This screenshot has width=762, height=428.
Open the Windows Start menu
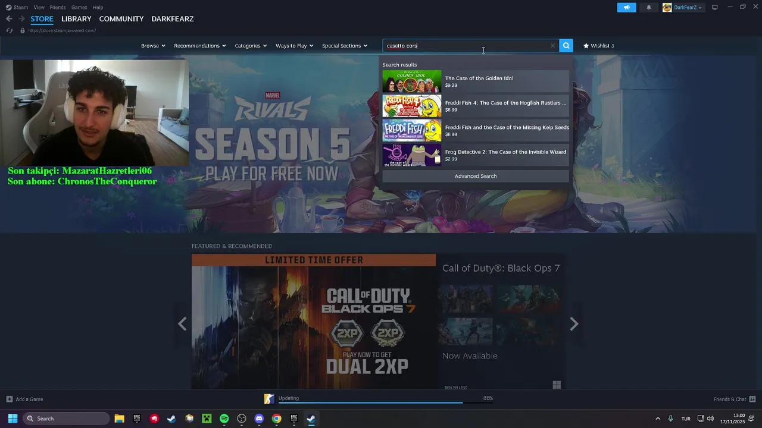tap(13, 418)
